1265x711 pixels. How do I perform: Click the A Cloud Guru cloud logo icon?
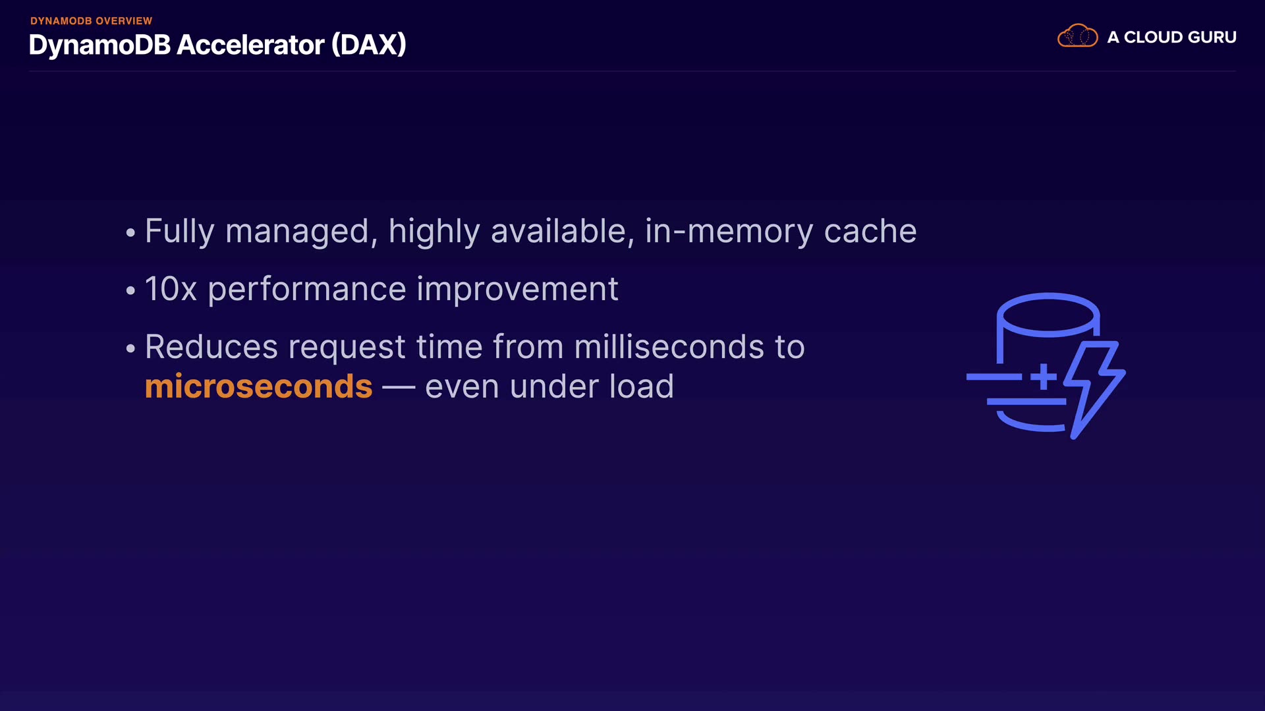1077,36
